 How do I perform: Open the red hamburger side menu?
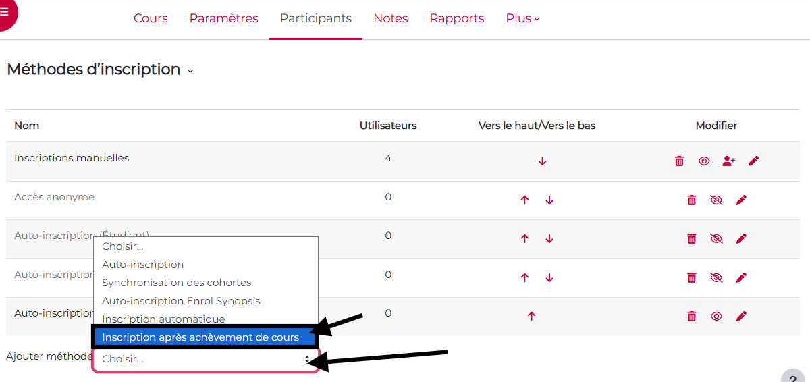coord(5,12)
